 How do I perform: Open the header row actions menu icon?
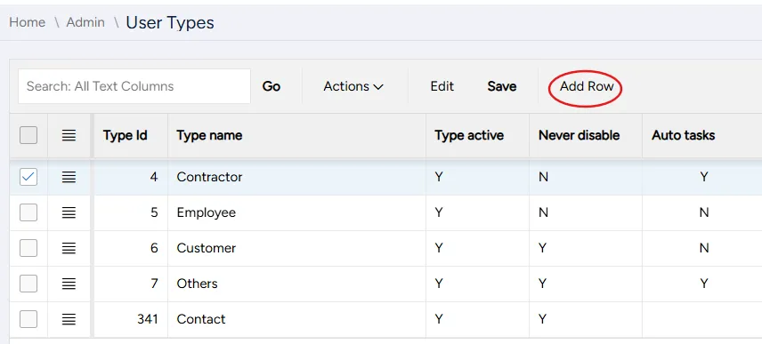click(69, 135)
